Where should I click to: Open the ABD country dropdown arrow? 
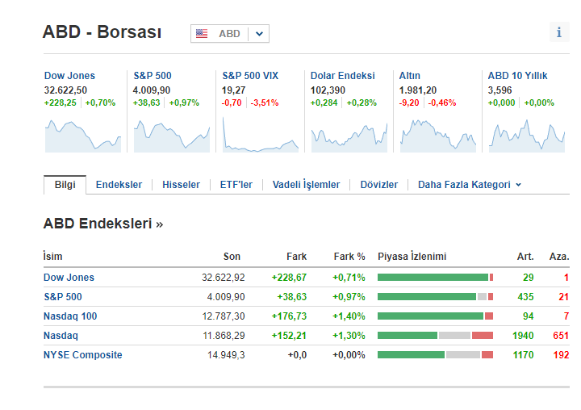click(x=259, y=34)
